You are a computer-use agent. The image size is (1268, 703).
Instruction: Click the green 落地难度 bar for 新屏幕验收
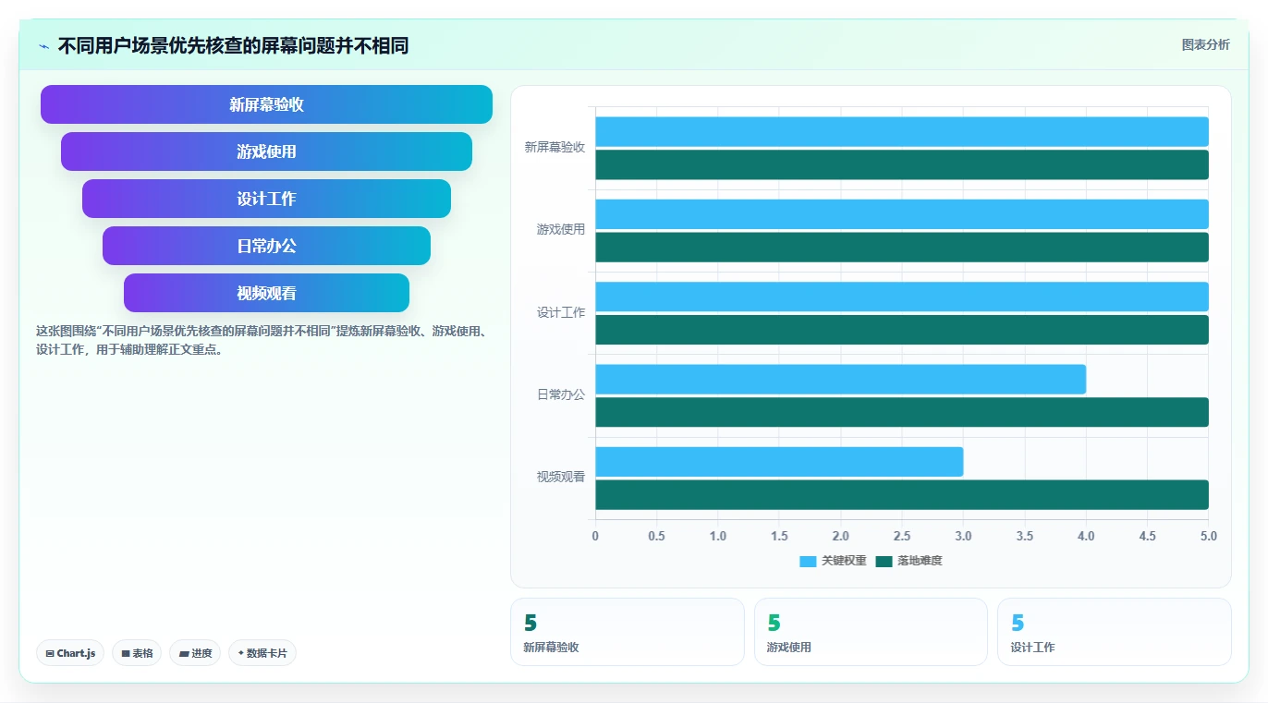pos(902,164)
